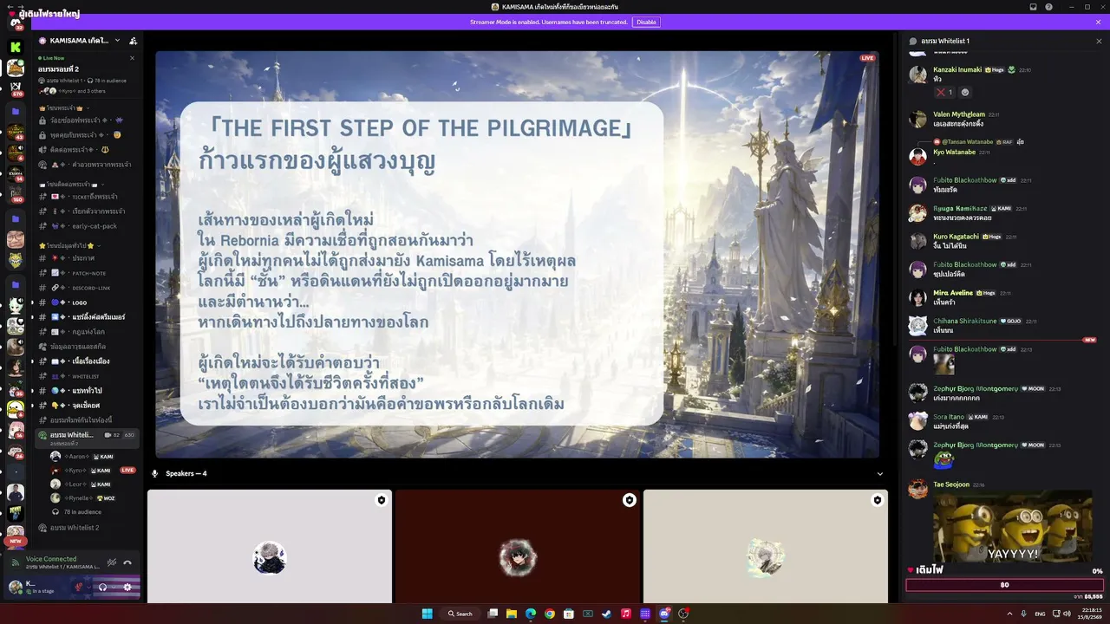The width and height of the screenshot is (1110, 624).
Task: Close the Live Now stage banner
Action: [x=132, y=58]
